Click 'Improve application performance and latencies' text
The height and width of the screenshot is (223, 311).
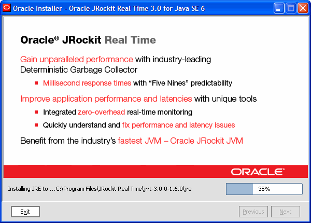(106, 99)
